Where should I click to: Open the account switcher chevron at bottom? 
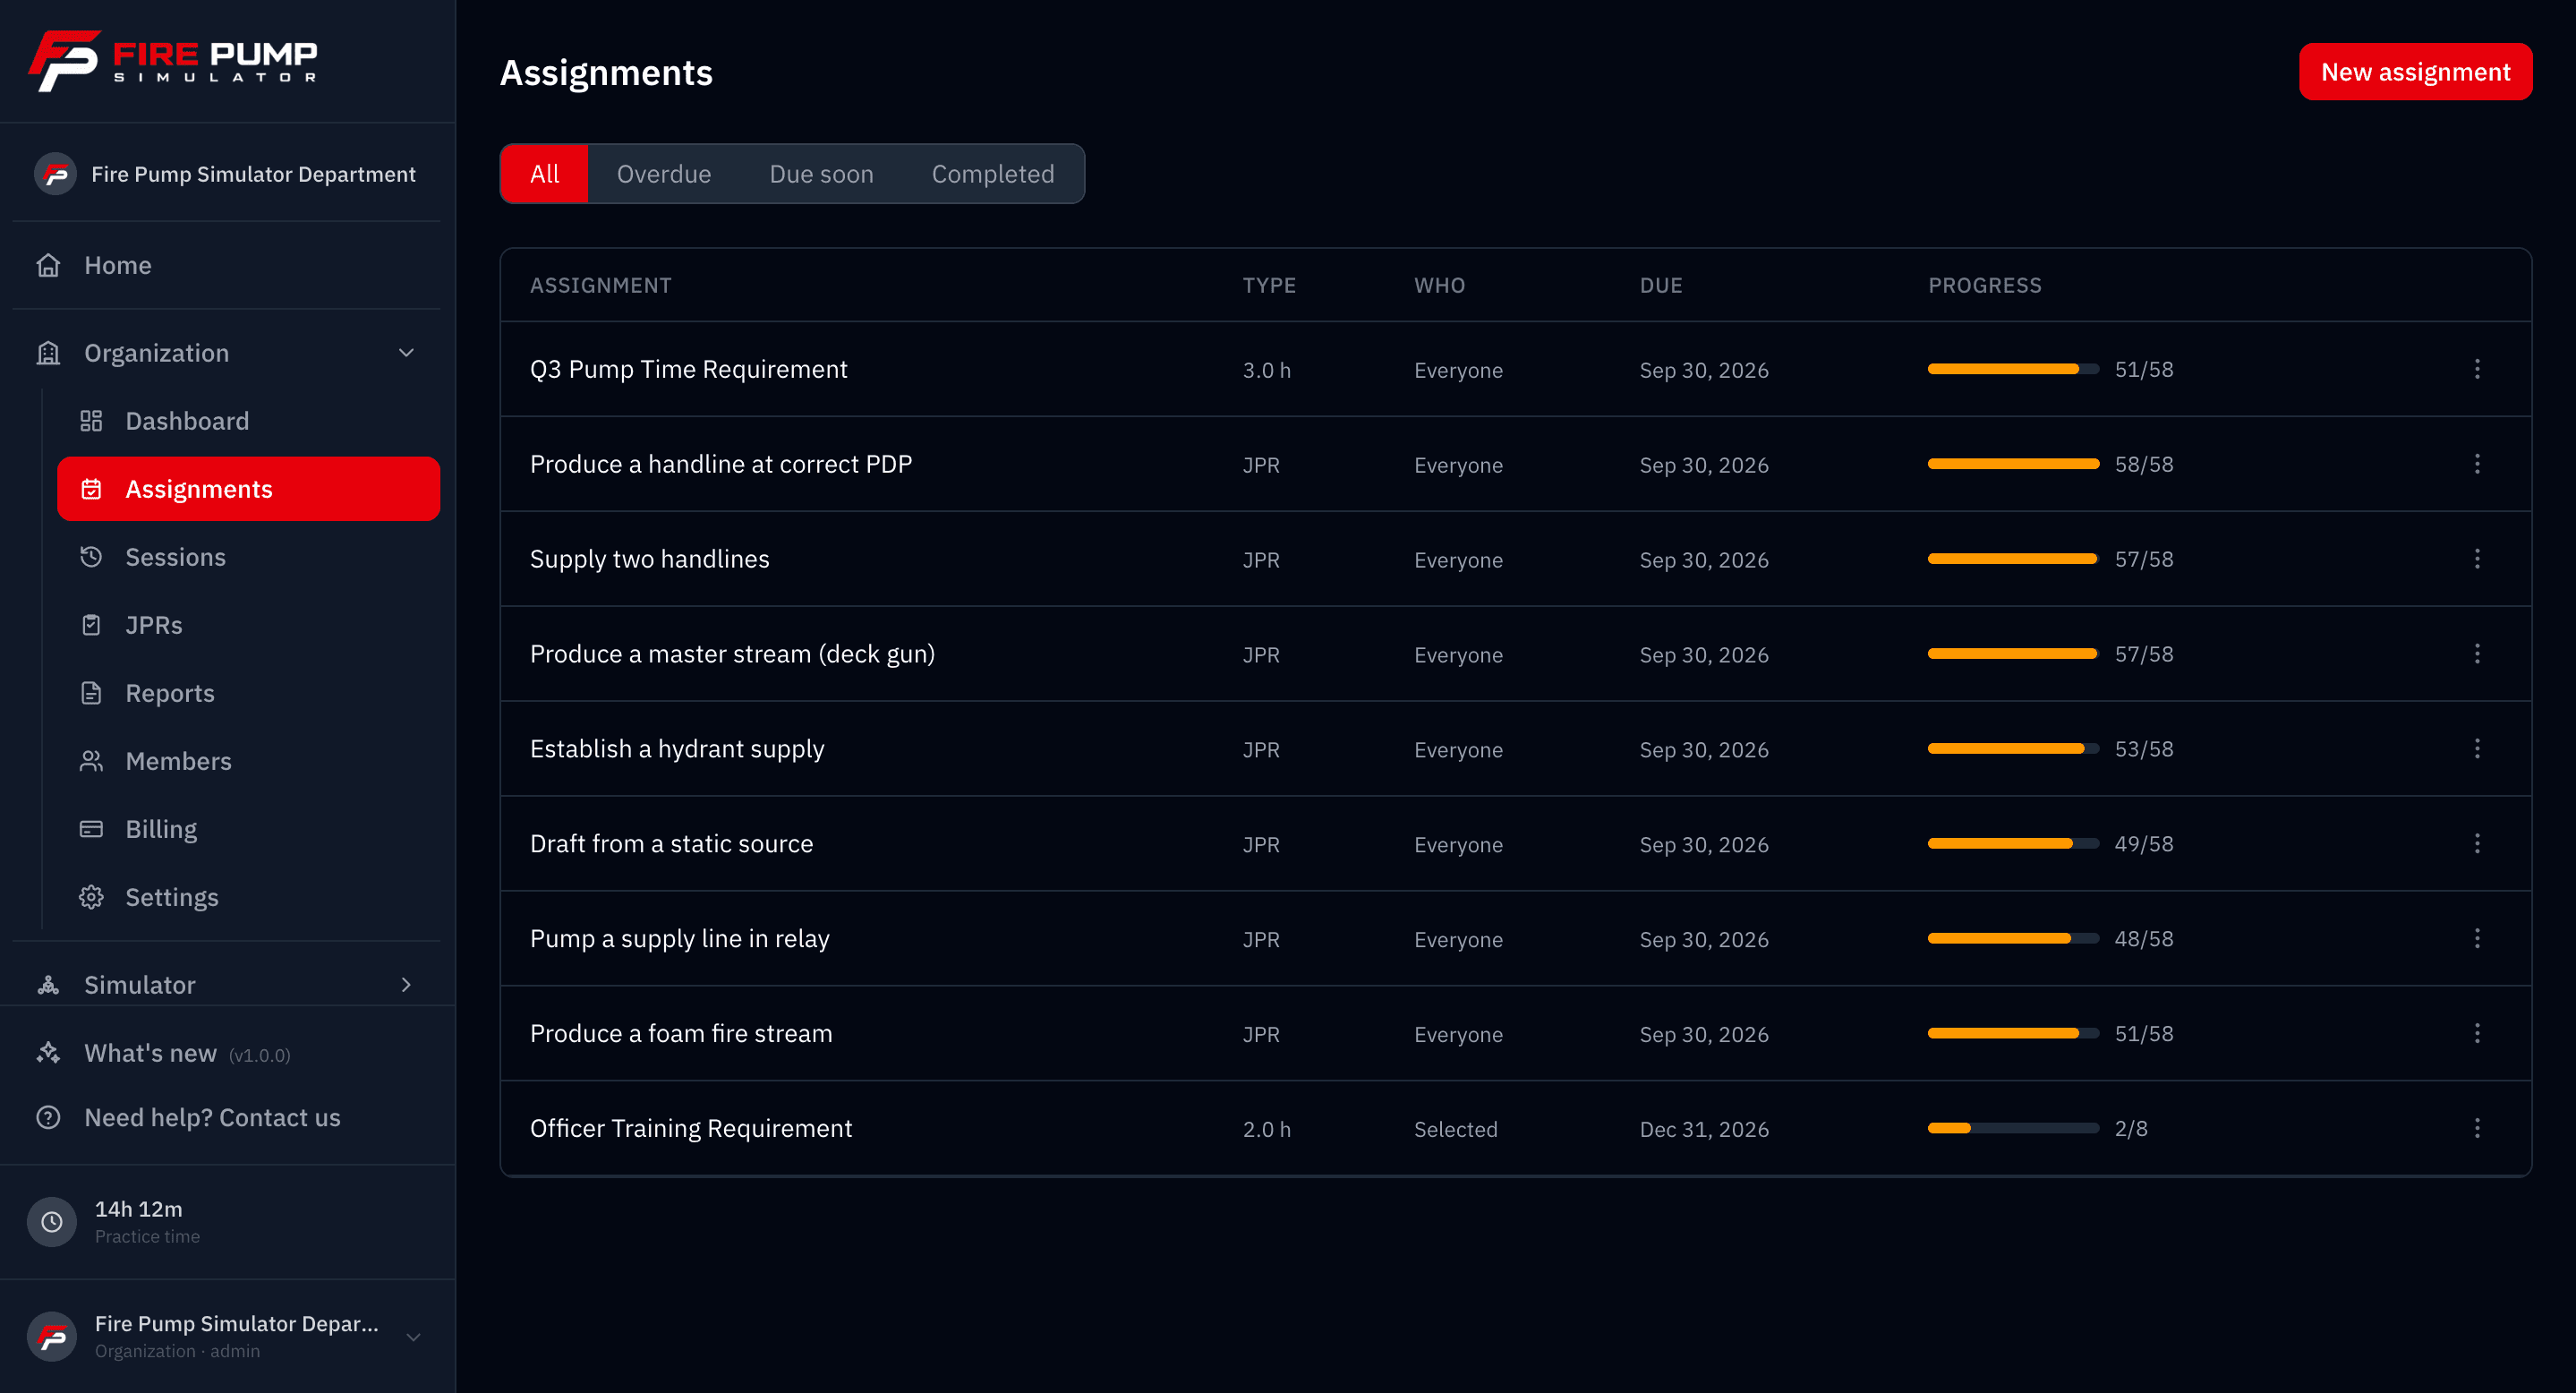[413, 1337]
